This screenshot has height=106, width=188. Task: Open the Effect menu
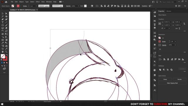tap(38, 2)
